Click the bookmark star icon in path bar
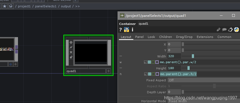This screenshot has height=103, width=240. click(5, 6)
